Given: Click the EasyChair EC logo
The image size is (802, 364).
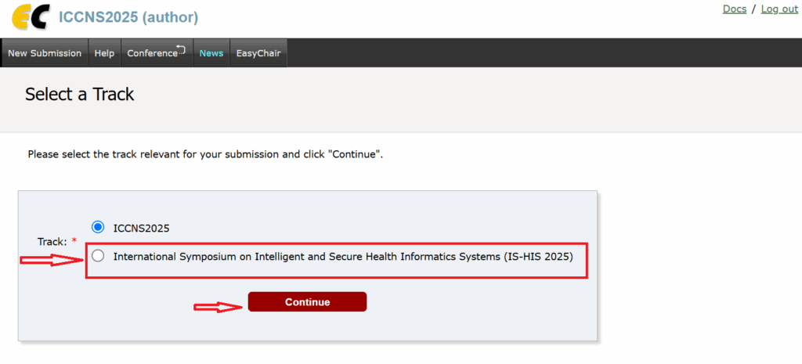Looking at the screenshot, I should click(x=31, y=17).
